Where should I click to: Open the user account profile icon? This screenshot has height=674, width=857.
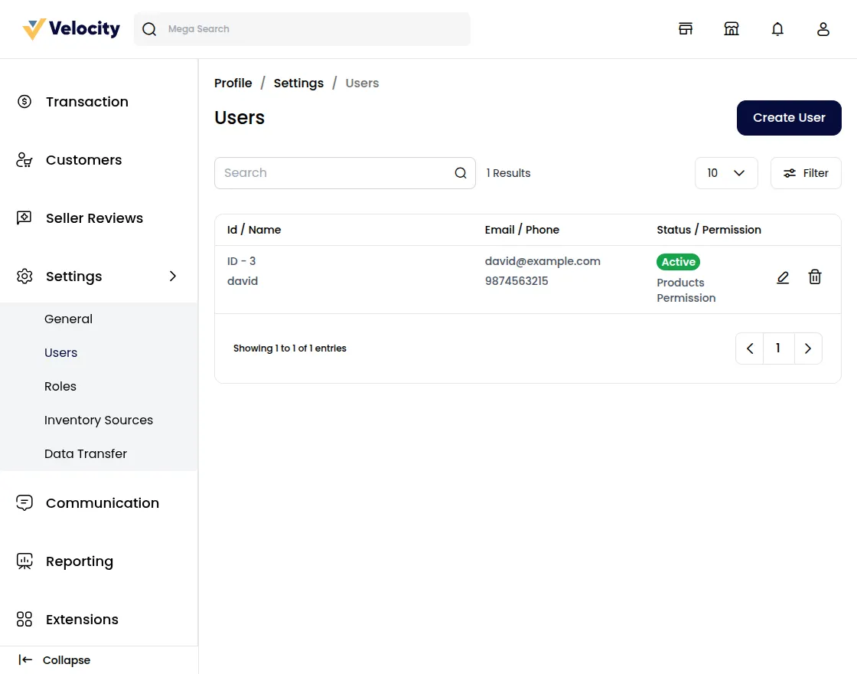pyautogui.click(x=823, y=29)
